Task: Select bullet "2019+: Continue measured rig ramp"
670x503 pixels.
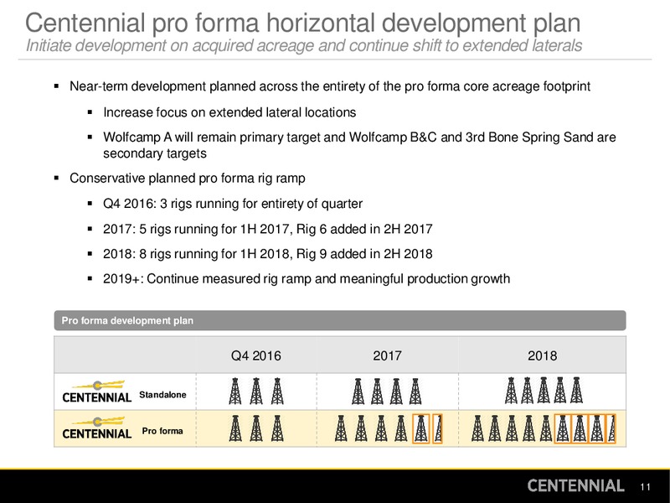Action: [x=307, y=279]
